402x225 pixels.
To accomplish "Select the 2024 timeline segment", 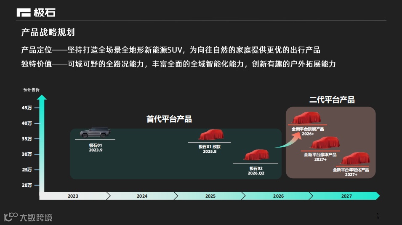I will (x=142, y=196).
